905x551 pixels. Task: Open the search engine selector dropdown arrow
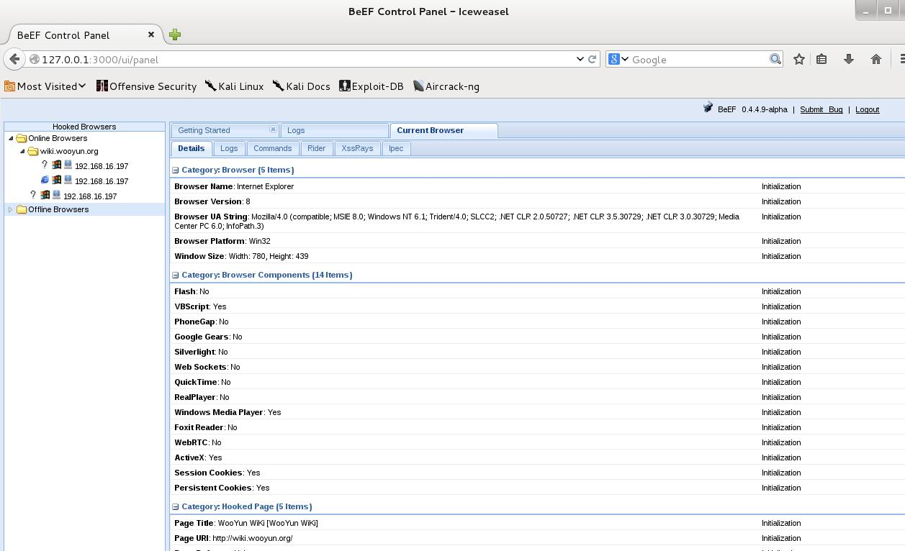click(625, 59)
